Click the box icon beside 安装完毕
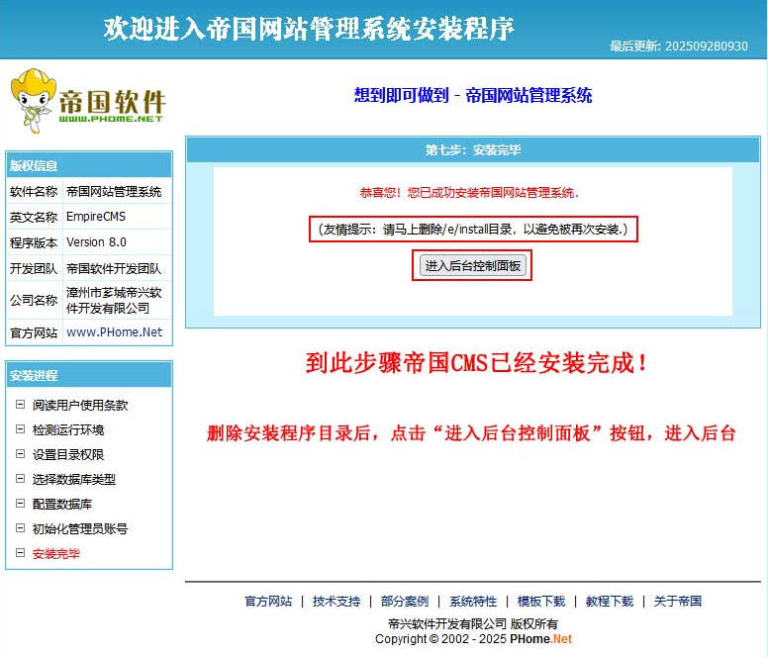 pos(20,553)
